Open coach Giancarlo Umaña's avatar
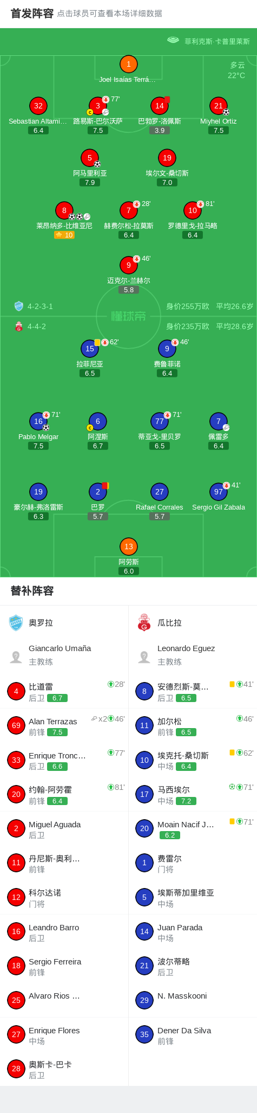The image size is (257, 1113). click(16, 657)
